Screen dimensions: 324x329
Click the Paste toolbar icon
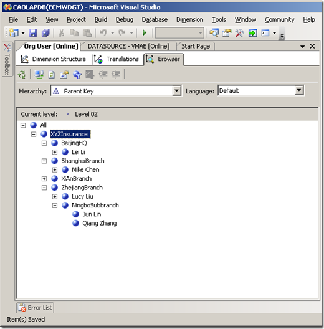[x=87, y=33]
